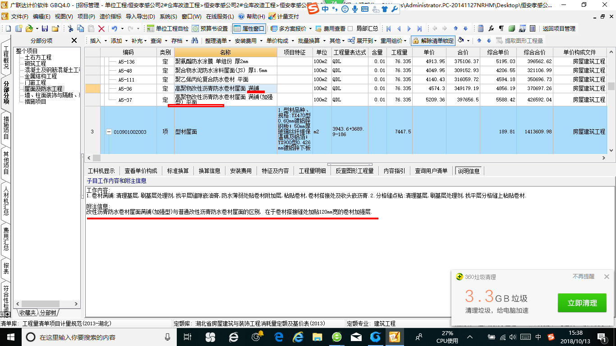Click the Cut (scissors) icon
Screen dimensions: 616x346
pos(70,28)
